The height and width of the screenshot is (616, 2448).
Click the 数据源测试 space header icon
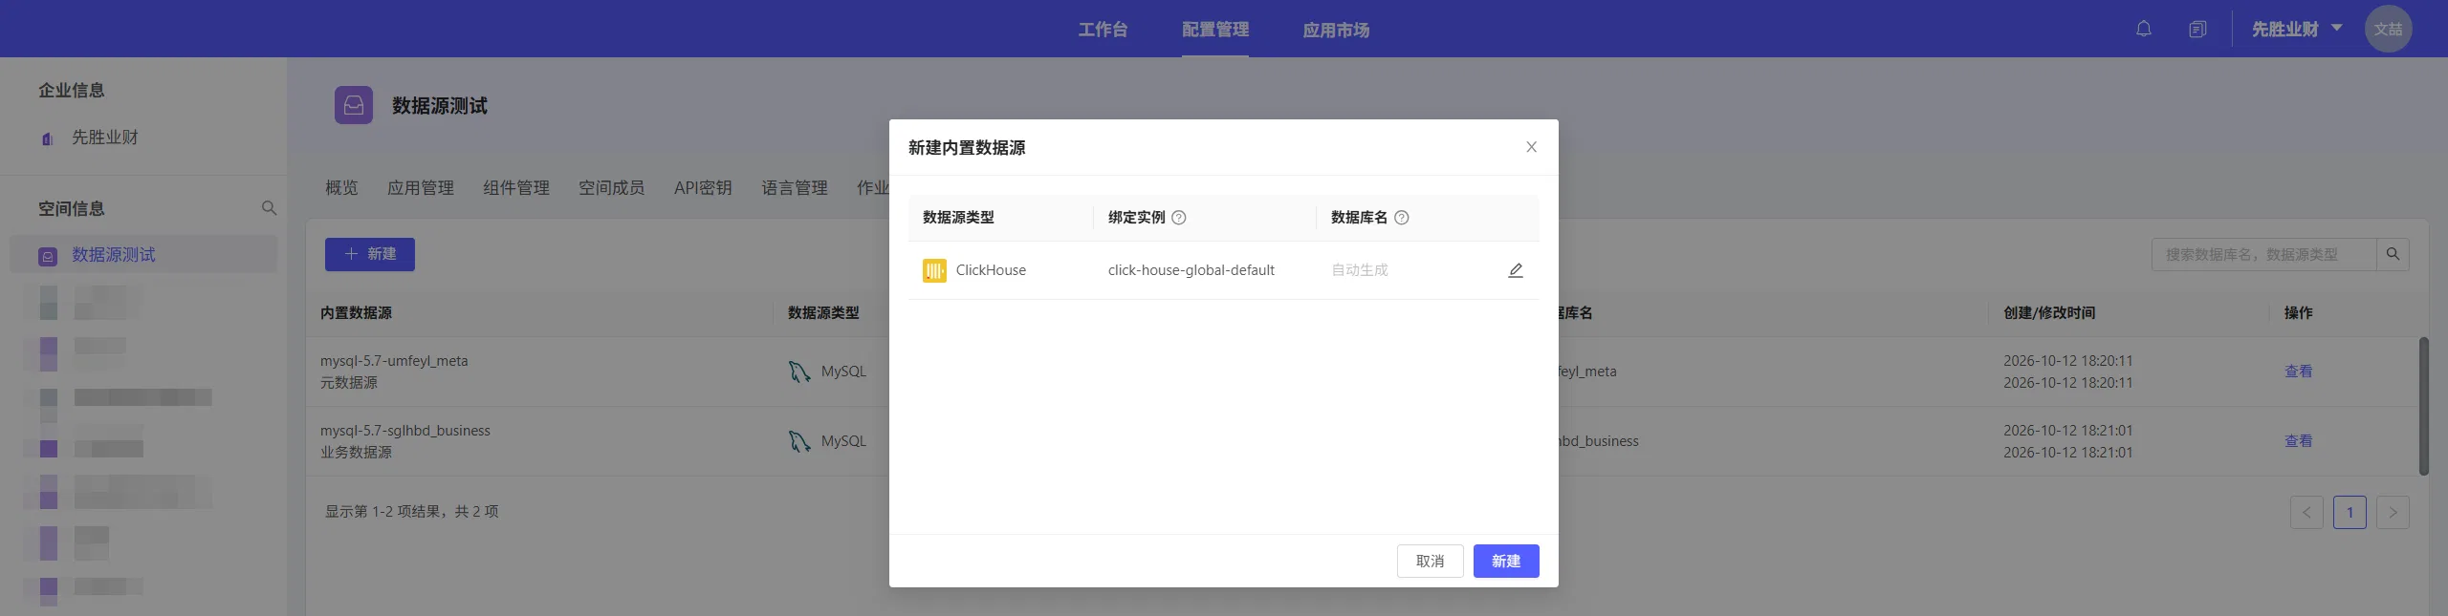[x=354, y=105]
